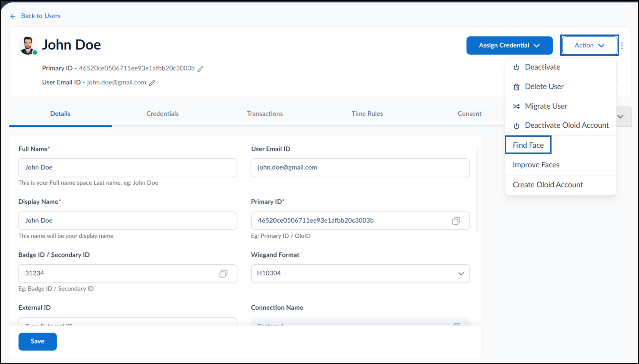Image resolution: width=639 pixels, height=364 pixels.
Task: Select Find Face menu entry
Action: [x=528, y=145]
